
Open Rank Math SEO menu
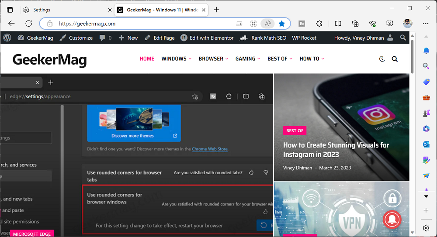click(263, 38)
